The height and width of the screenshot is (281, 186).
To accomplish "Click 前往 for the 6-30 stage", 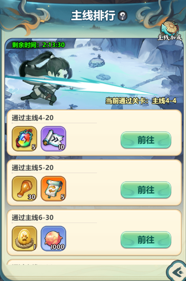I will coord(146,240).
